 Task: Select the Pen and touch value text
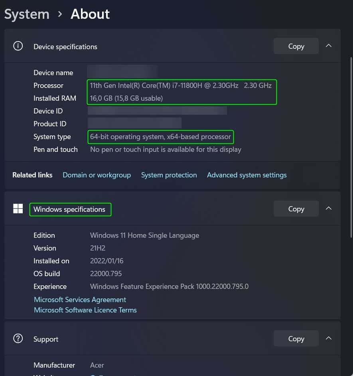tap(166, 149)
